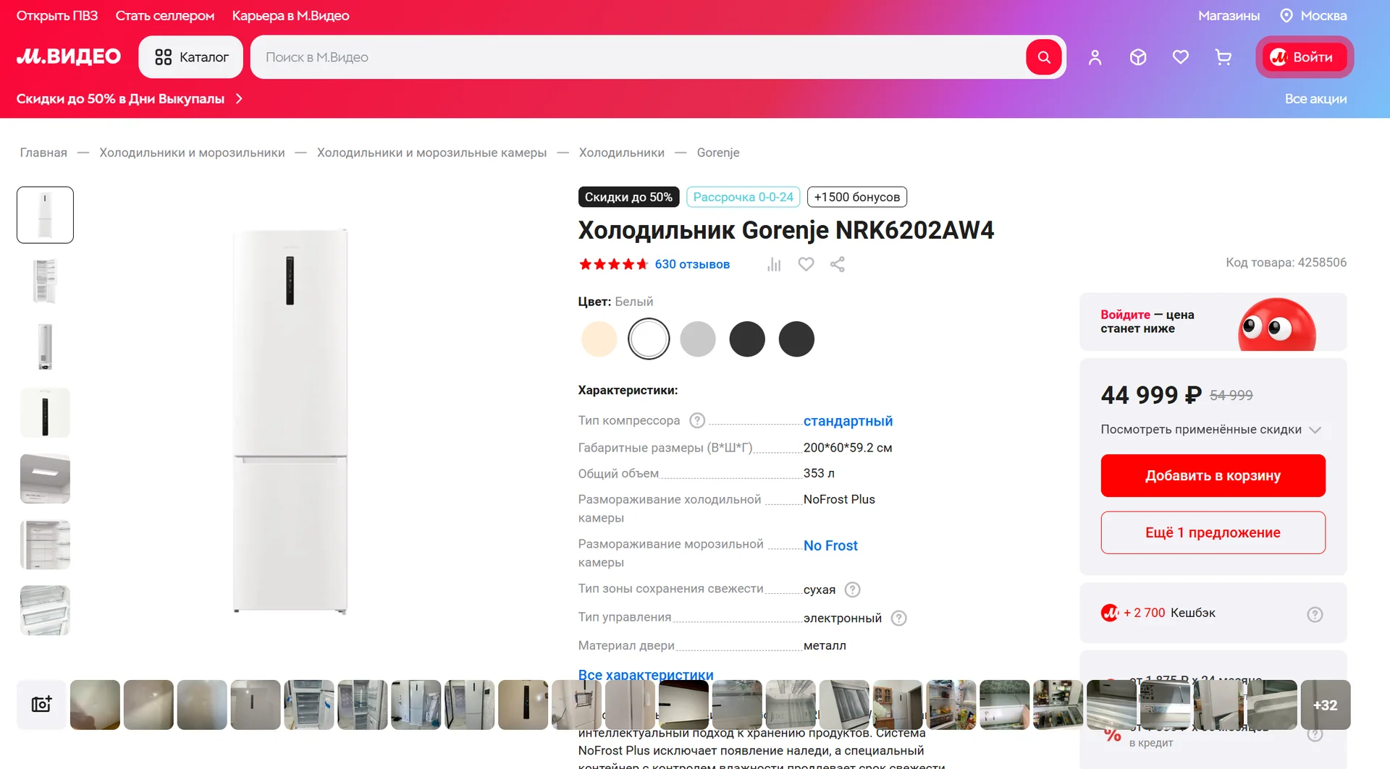Expand Посмотреть применённые скидки
Screen dimensions: 1390x769
pyautogui.click(x=1210, y=430)
